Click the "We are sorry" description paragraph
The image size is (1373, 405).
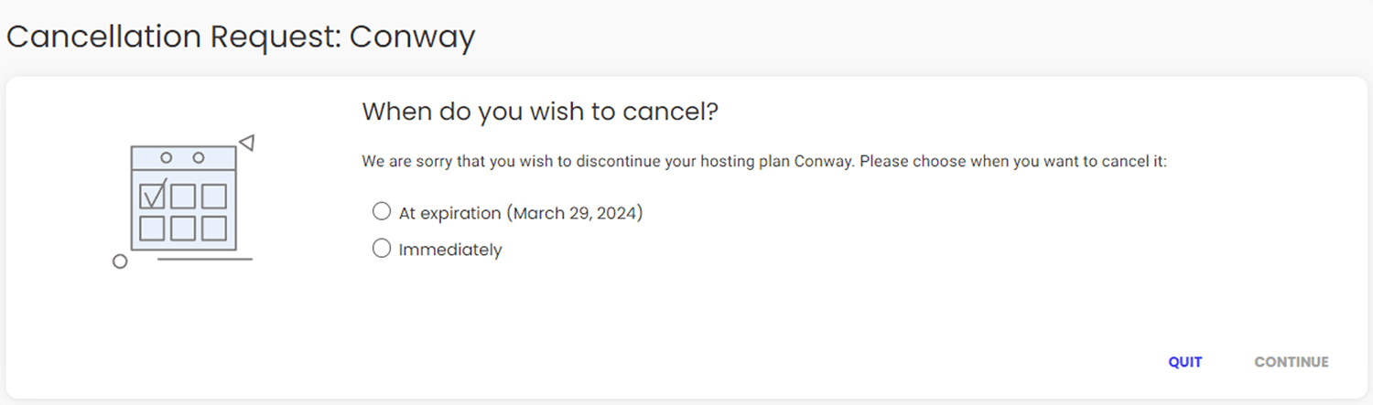(764, 162)
